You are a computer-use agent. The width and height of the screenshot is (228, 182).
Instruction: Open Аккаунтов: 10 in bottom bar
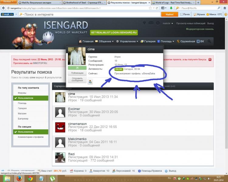[99, 171]
